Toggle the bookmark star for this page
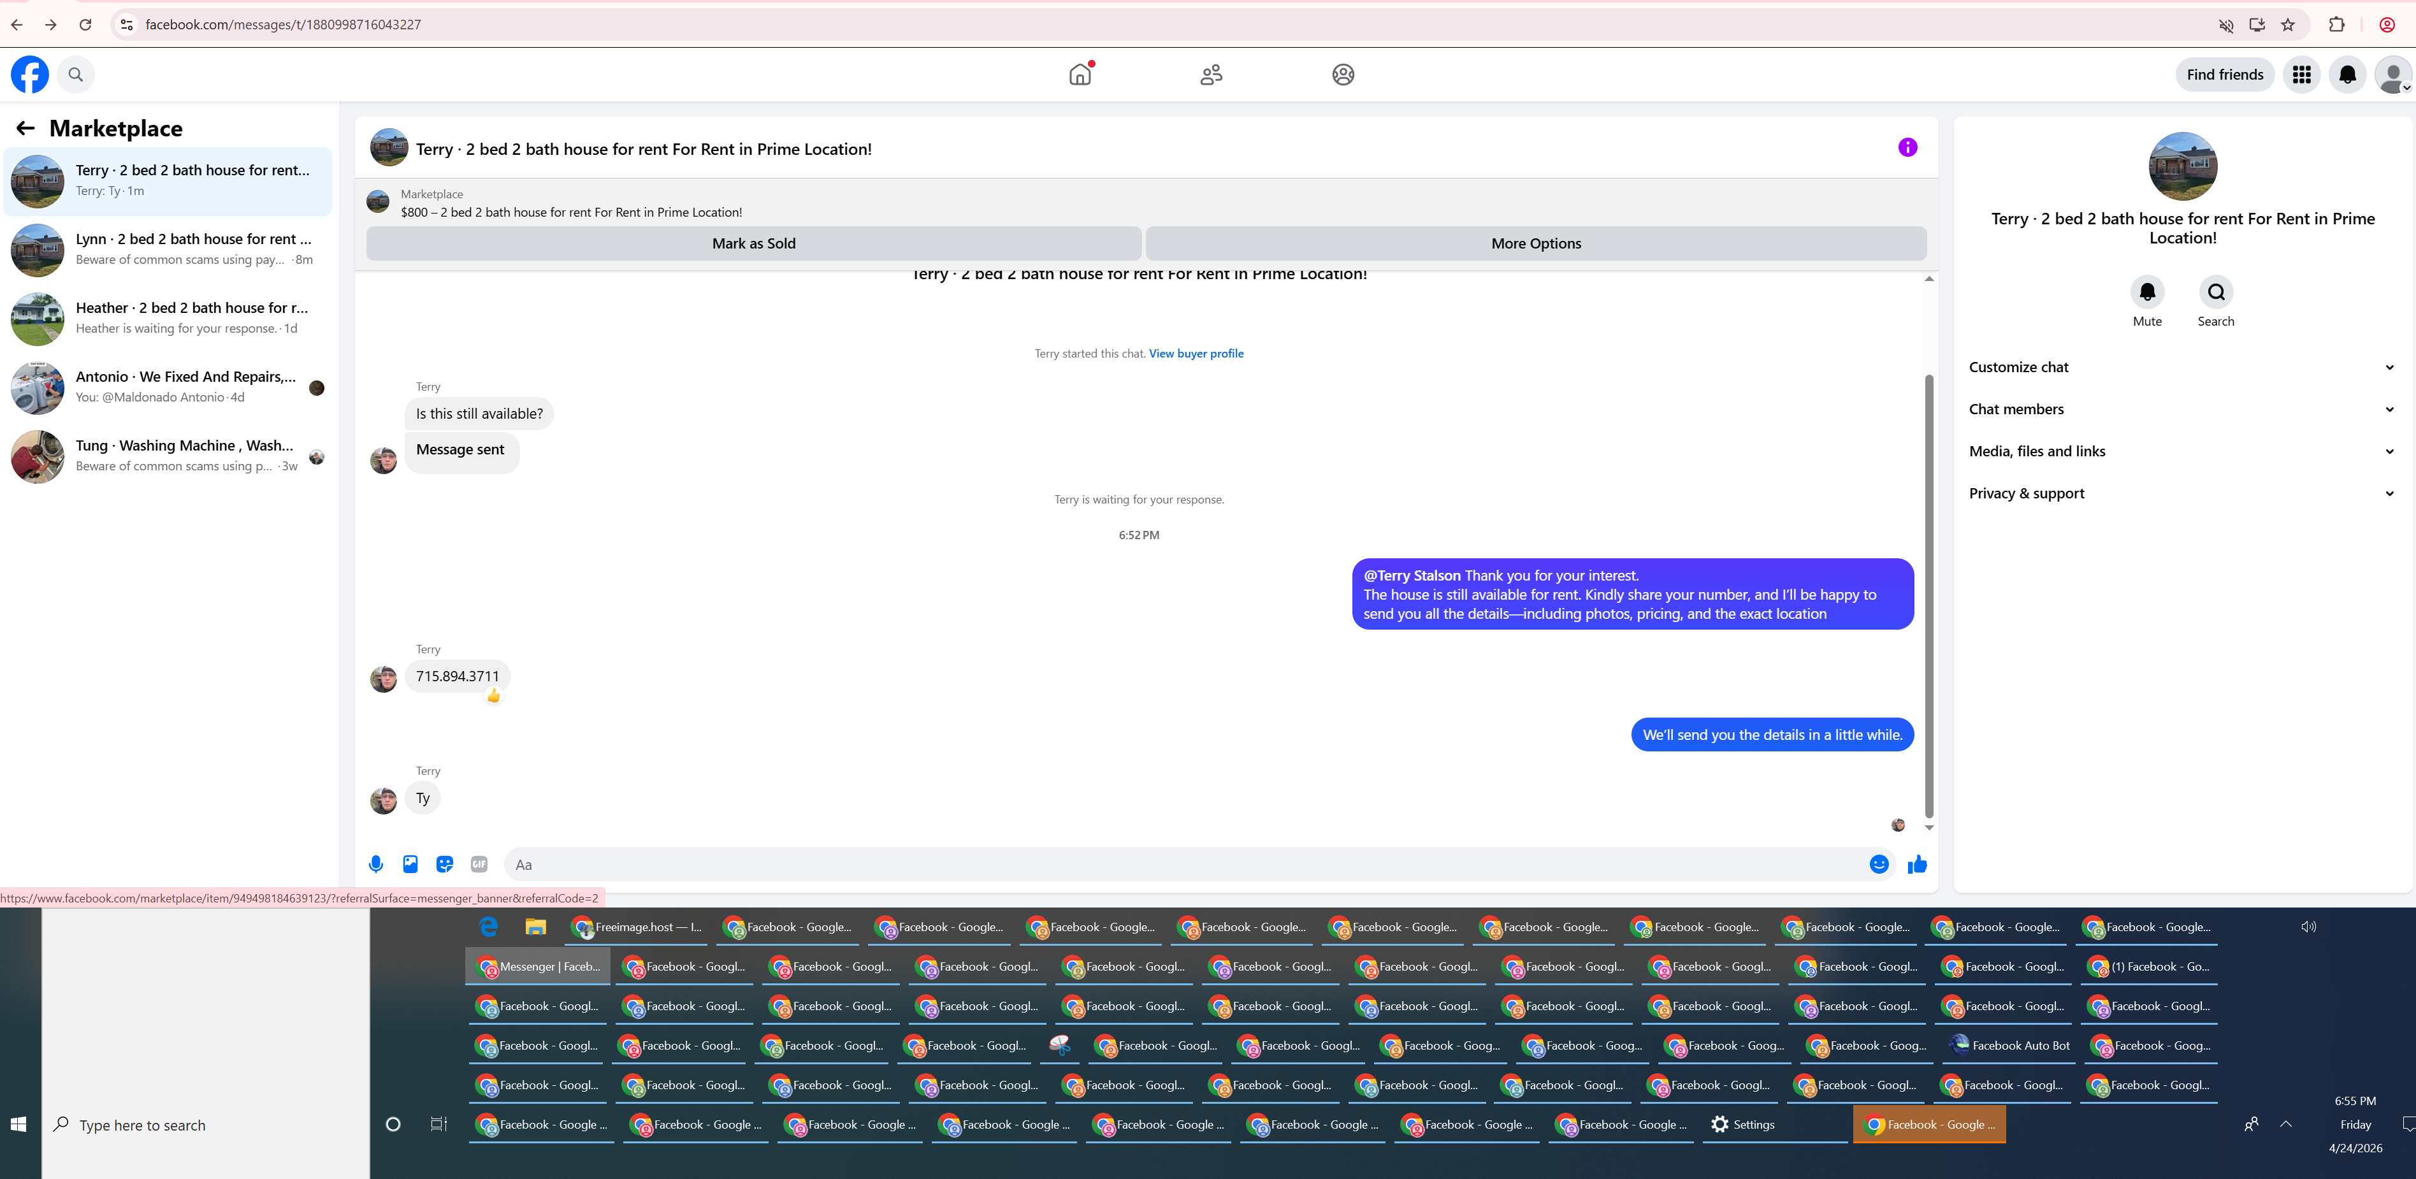2416x1179 pixels. click(x=2289, y=24)
